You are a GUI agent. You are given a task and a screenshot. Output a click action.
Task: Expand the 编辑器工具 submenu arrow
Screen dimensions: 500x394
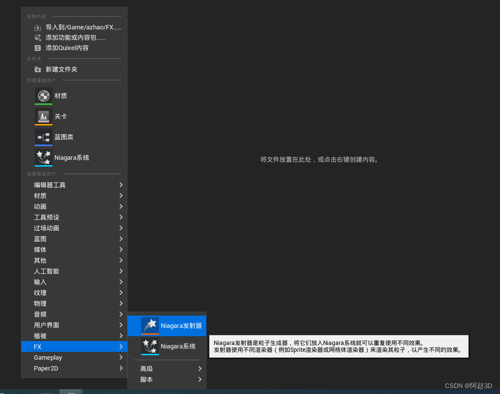pos(121,185)
